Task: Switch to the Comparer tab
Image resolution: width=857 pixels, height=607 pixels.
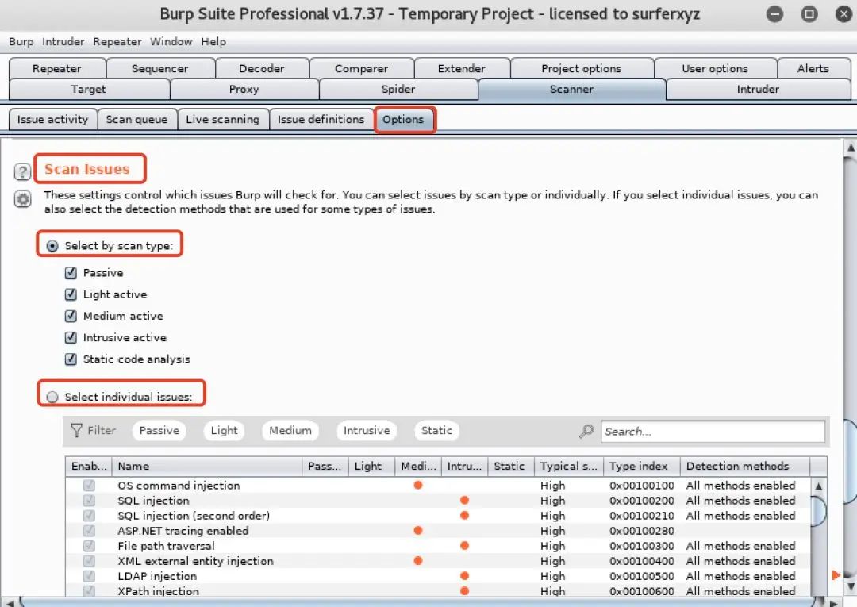Action: pyautogui.click(x=361, y=68)
